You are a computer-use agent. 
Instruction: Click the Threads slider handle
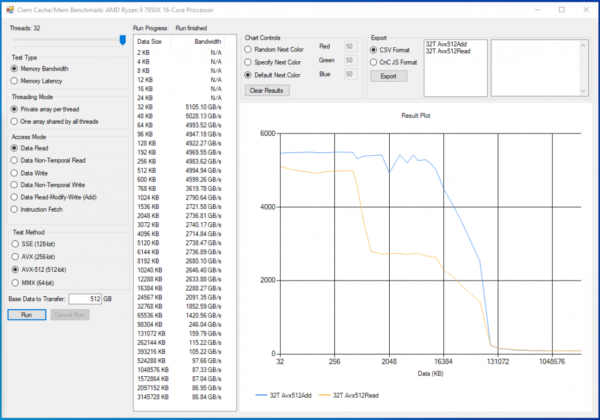tap(122, 40)
